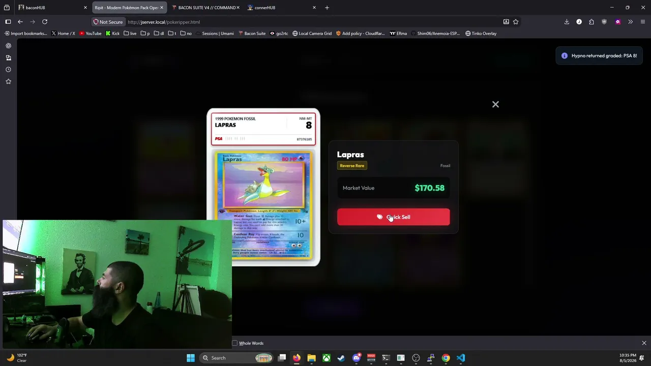This screenshot has width=651, height=366.
Task: Open the Not Secure site information
Action: pyautogui.click(x=108, y=22)
